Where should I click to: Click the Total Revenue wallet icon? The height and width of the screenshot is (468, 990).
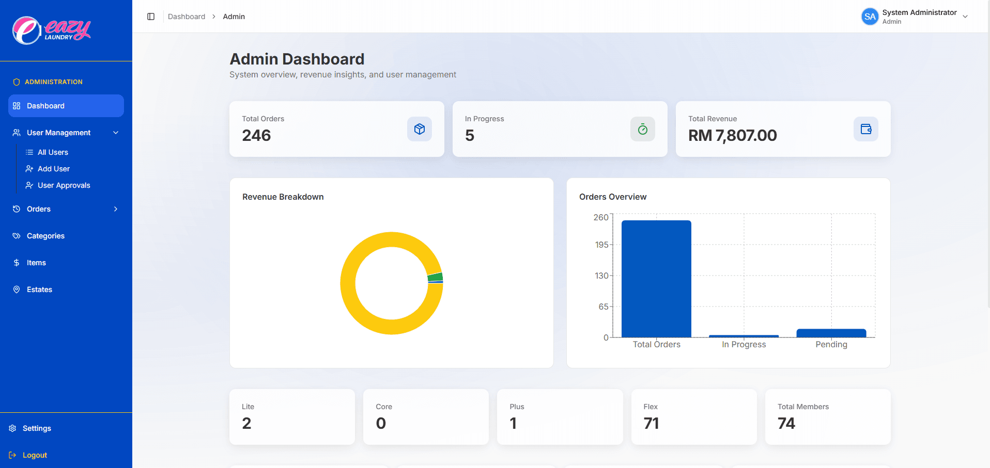tap(865, 129)
